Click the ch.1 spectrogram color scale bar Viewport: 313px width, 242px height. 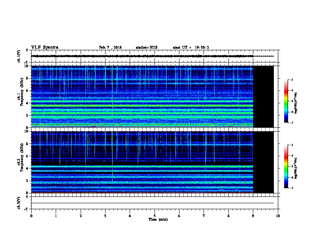click(x=286, y=101)
